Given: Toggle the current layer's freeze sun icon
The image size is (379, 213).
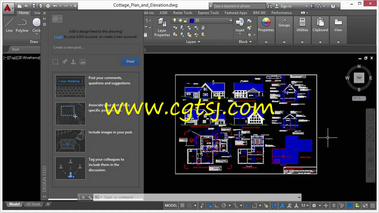Looking at the screenshot, I should coord(180,20).
